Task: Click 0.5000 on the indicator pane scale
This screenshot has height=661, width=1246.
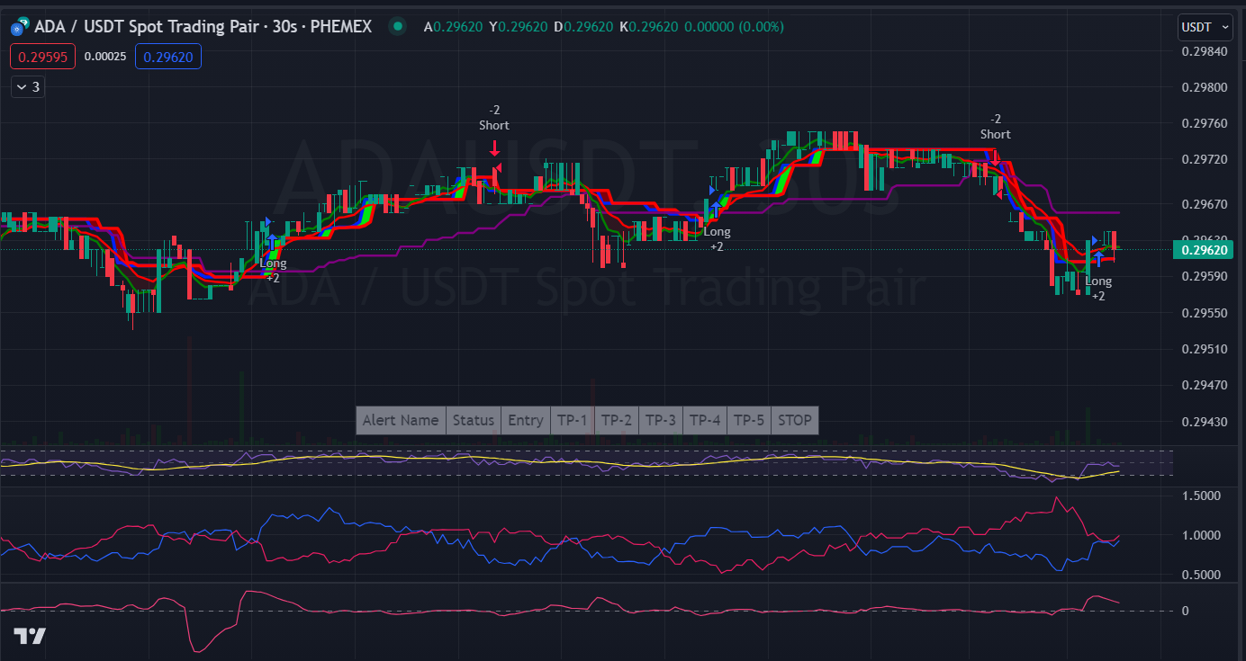Action: [x=1201, y=575]
